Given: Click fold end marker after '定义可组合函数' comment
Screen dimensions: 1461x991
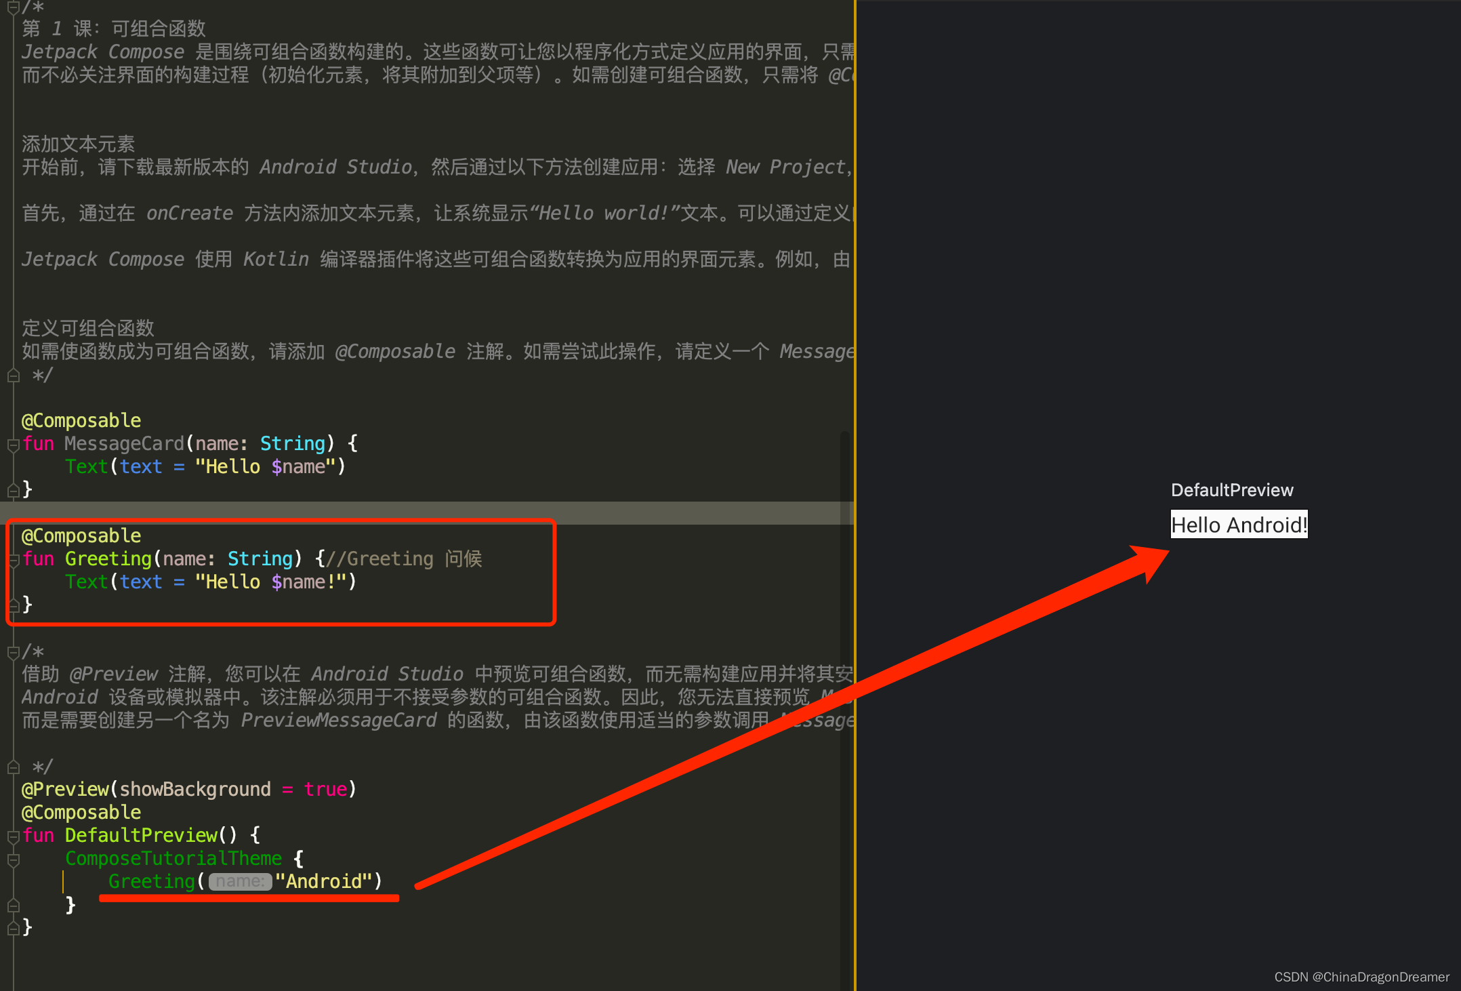Looking at the screenshot, I should (x=13, y=376).
